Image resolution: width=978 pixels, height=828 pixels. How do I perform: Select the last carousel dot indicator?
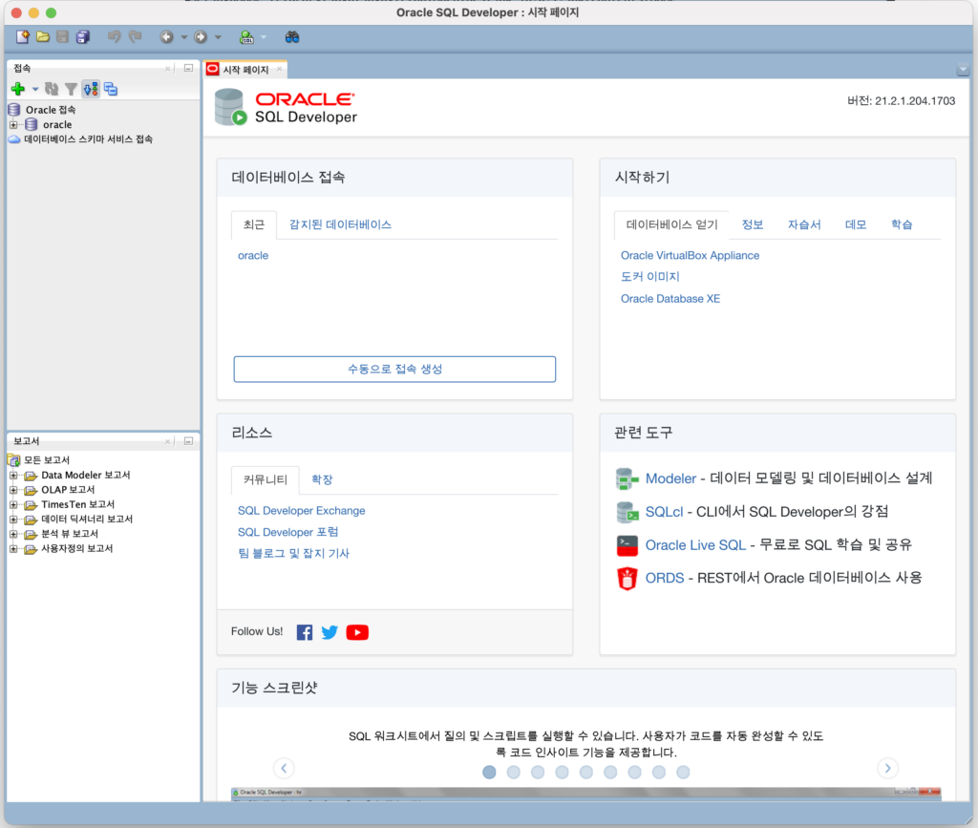(683, 773)
